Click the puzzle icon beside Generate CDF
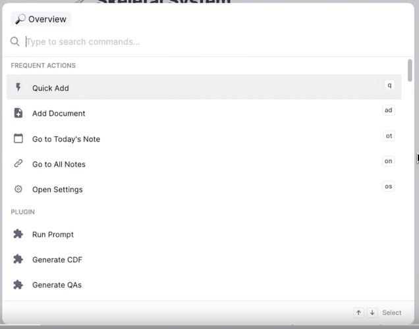Viewport: 419px width, 329px height. point(18,259)
